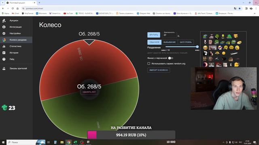
Task: Go to the Статистика page
Action: click(x=15, y=46)
